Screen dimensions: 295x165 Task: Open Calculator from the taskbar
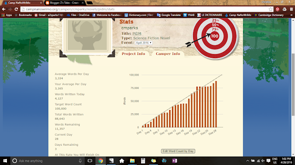(x=143, y=161)
